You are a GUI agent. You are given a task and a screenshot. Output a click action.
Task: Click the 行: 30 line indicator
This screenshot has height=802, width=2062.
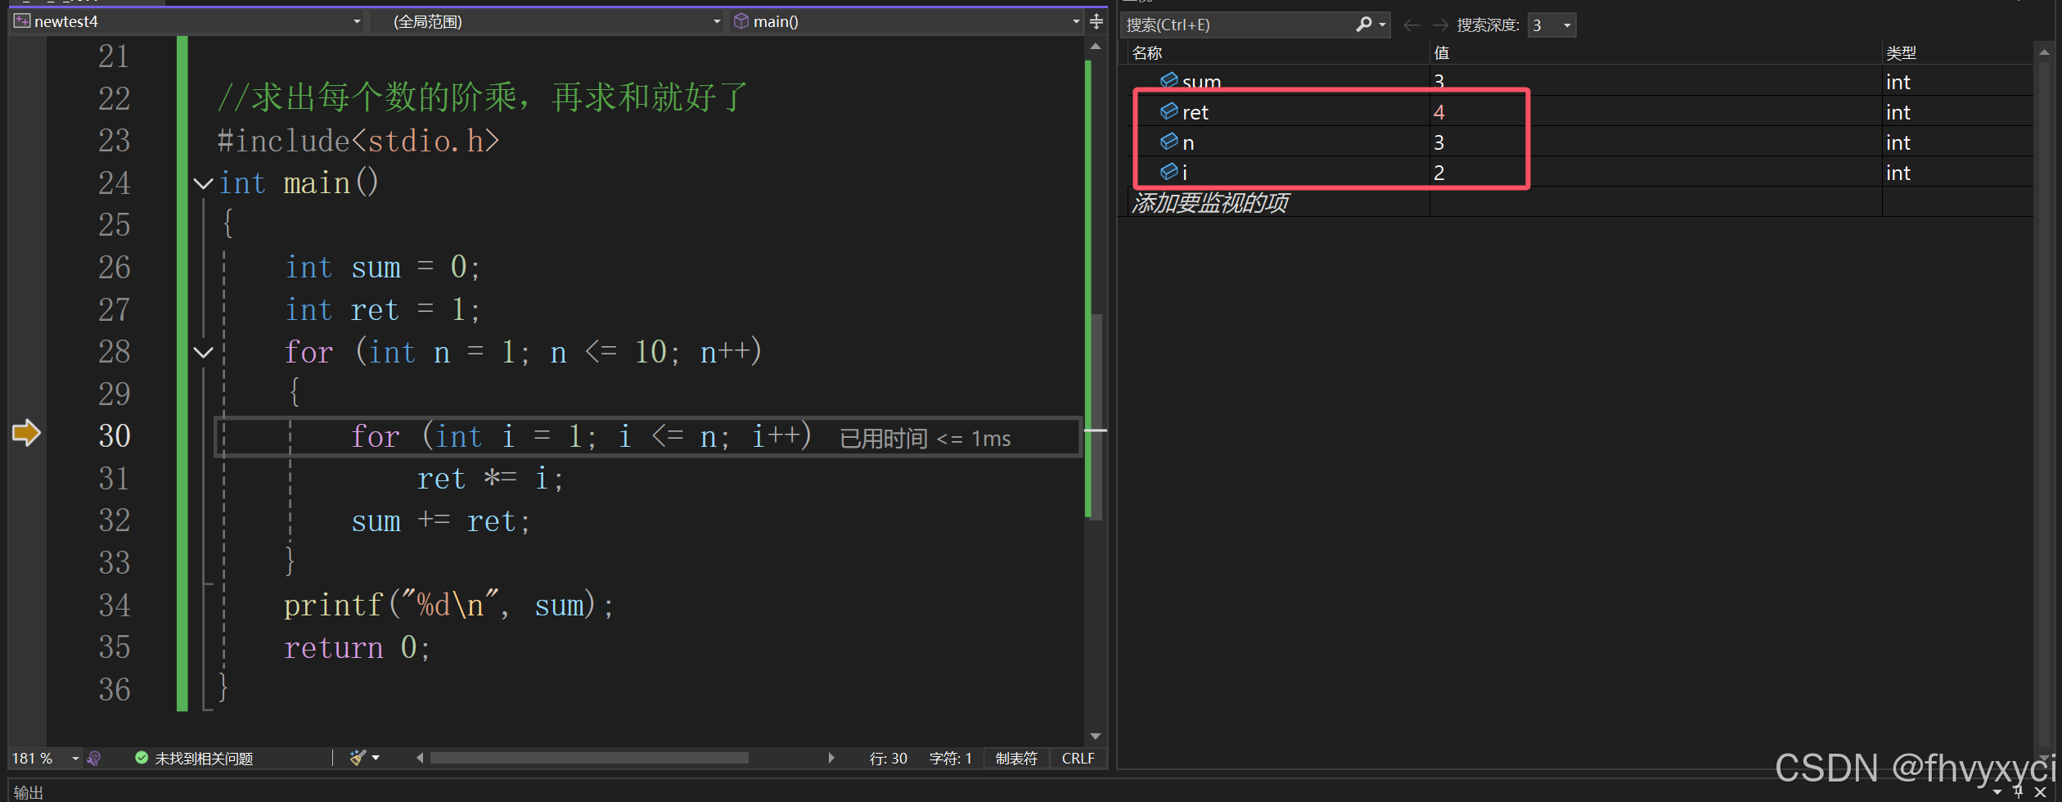click(888, 759)
